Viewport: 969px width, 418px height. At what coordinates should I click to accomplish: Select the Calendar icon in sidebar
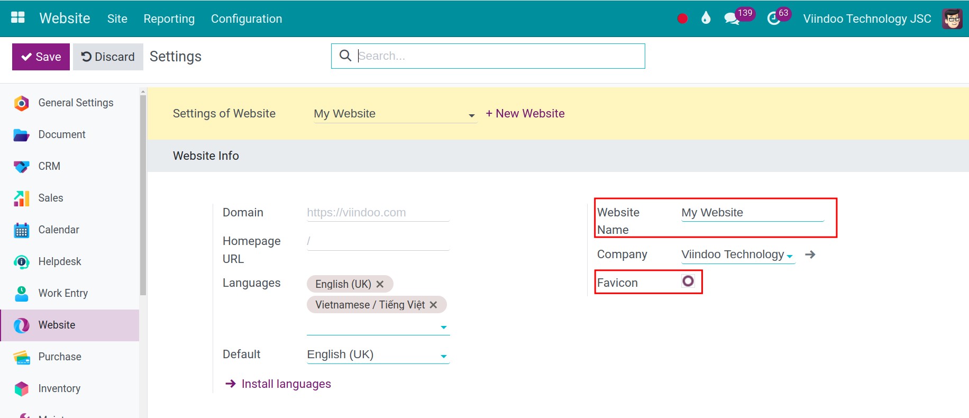tap(21, 230)
